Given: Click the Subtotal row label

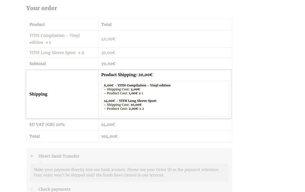Looking at the screenshot, I should click(38, 64).
